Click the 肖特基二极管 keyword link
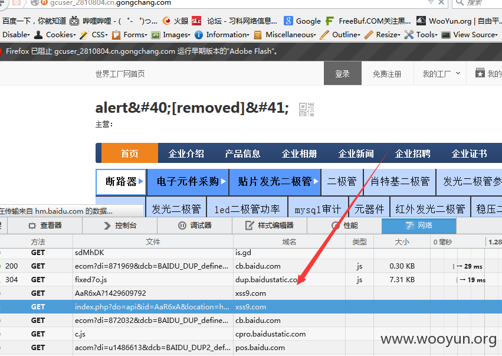This screenshot has height=356, width=502. click(x=400, y=182)
